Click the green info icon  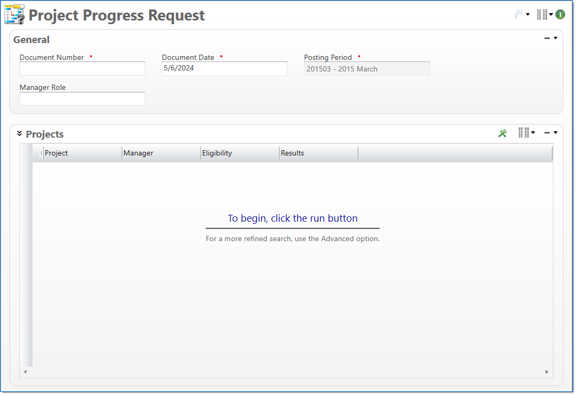(560, 15)
